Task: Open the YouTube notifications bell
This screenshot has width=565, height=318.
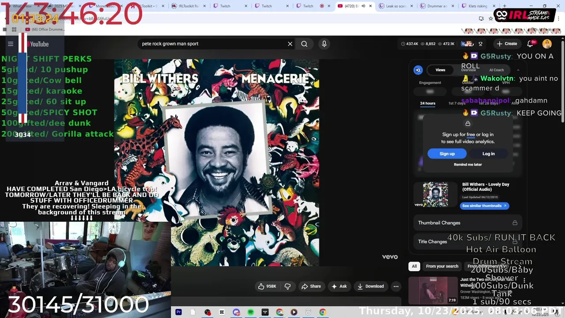Action: 531,44
